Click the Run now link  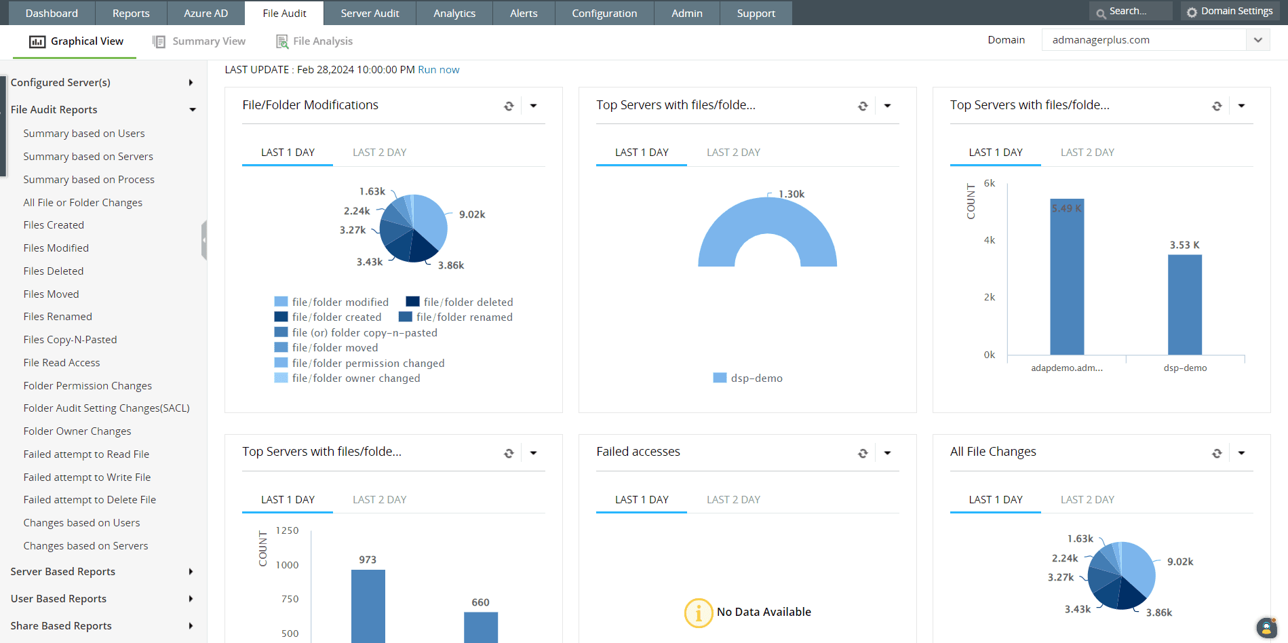pyautogui.click(x=438, y=70)
